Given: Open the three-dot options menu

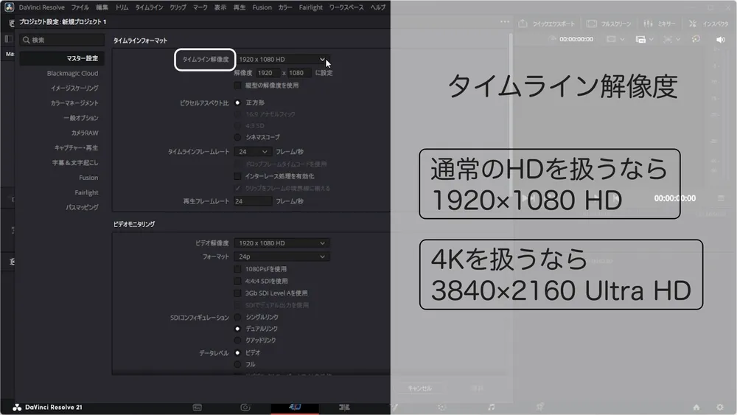Looking at the screenshot, I should tap(504, 21).
